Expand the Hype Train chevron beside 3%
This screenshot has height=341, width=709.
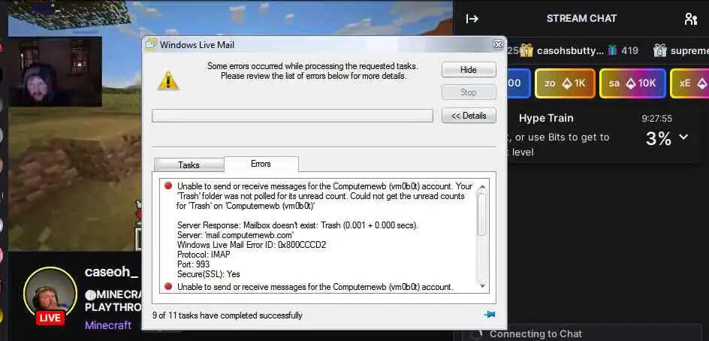683,137
